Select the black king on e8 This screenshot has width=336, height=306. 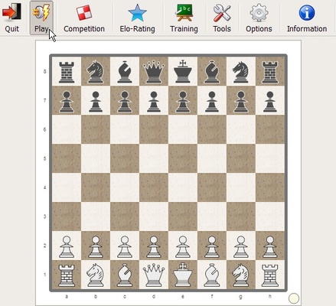click(183, 71)
